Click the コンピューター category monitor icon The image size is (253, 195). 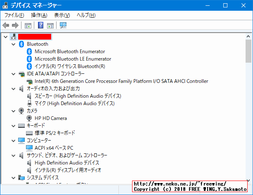click(21, 141)
